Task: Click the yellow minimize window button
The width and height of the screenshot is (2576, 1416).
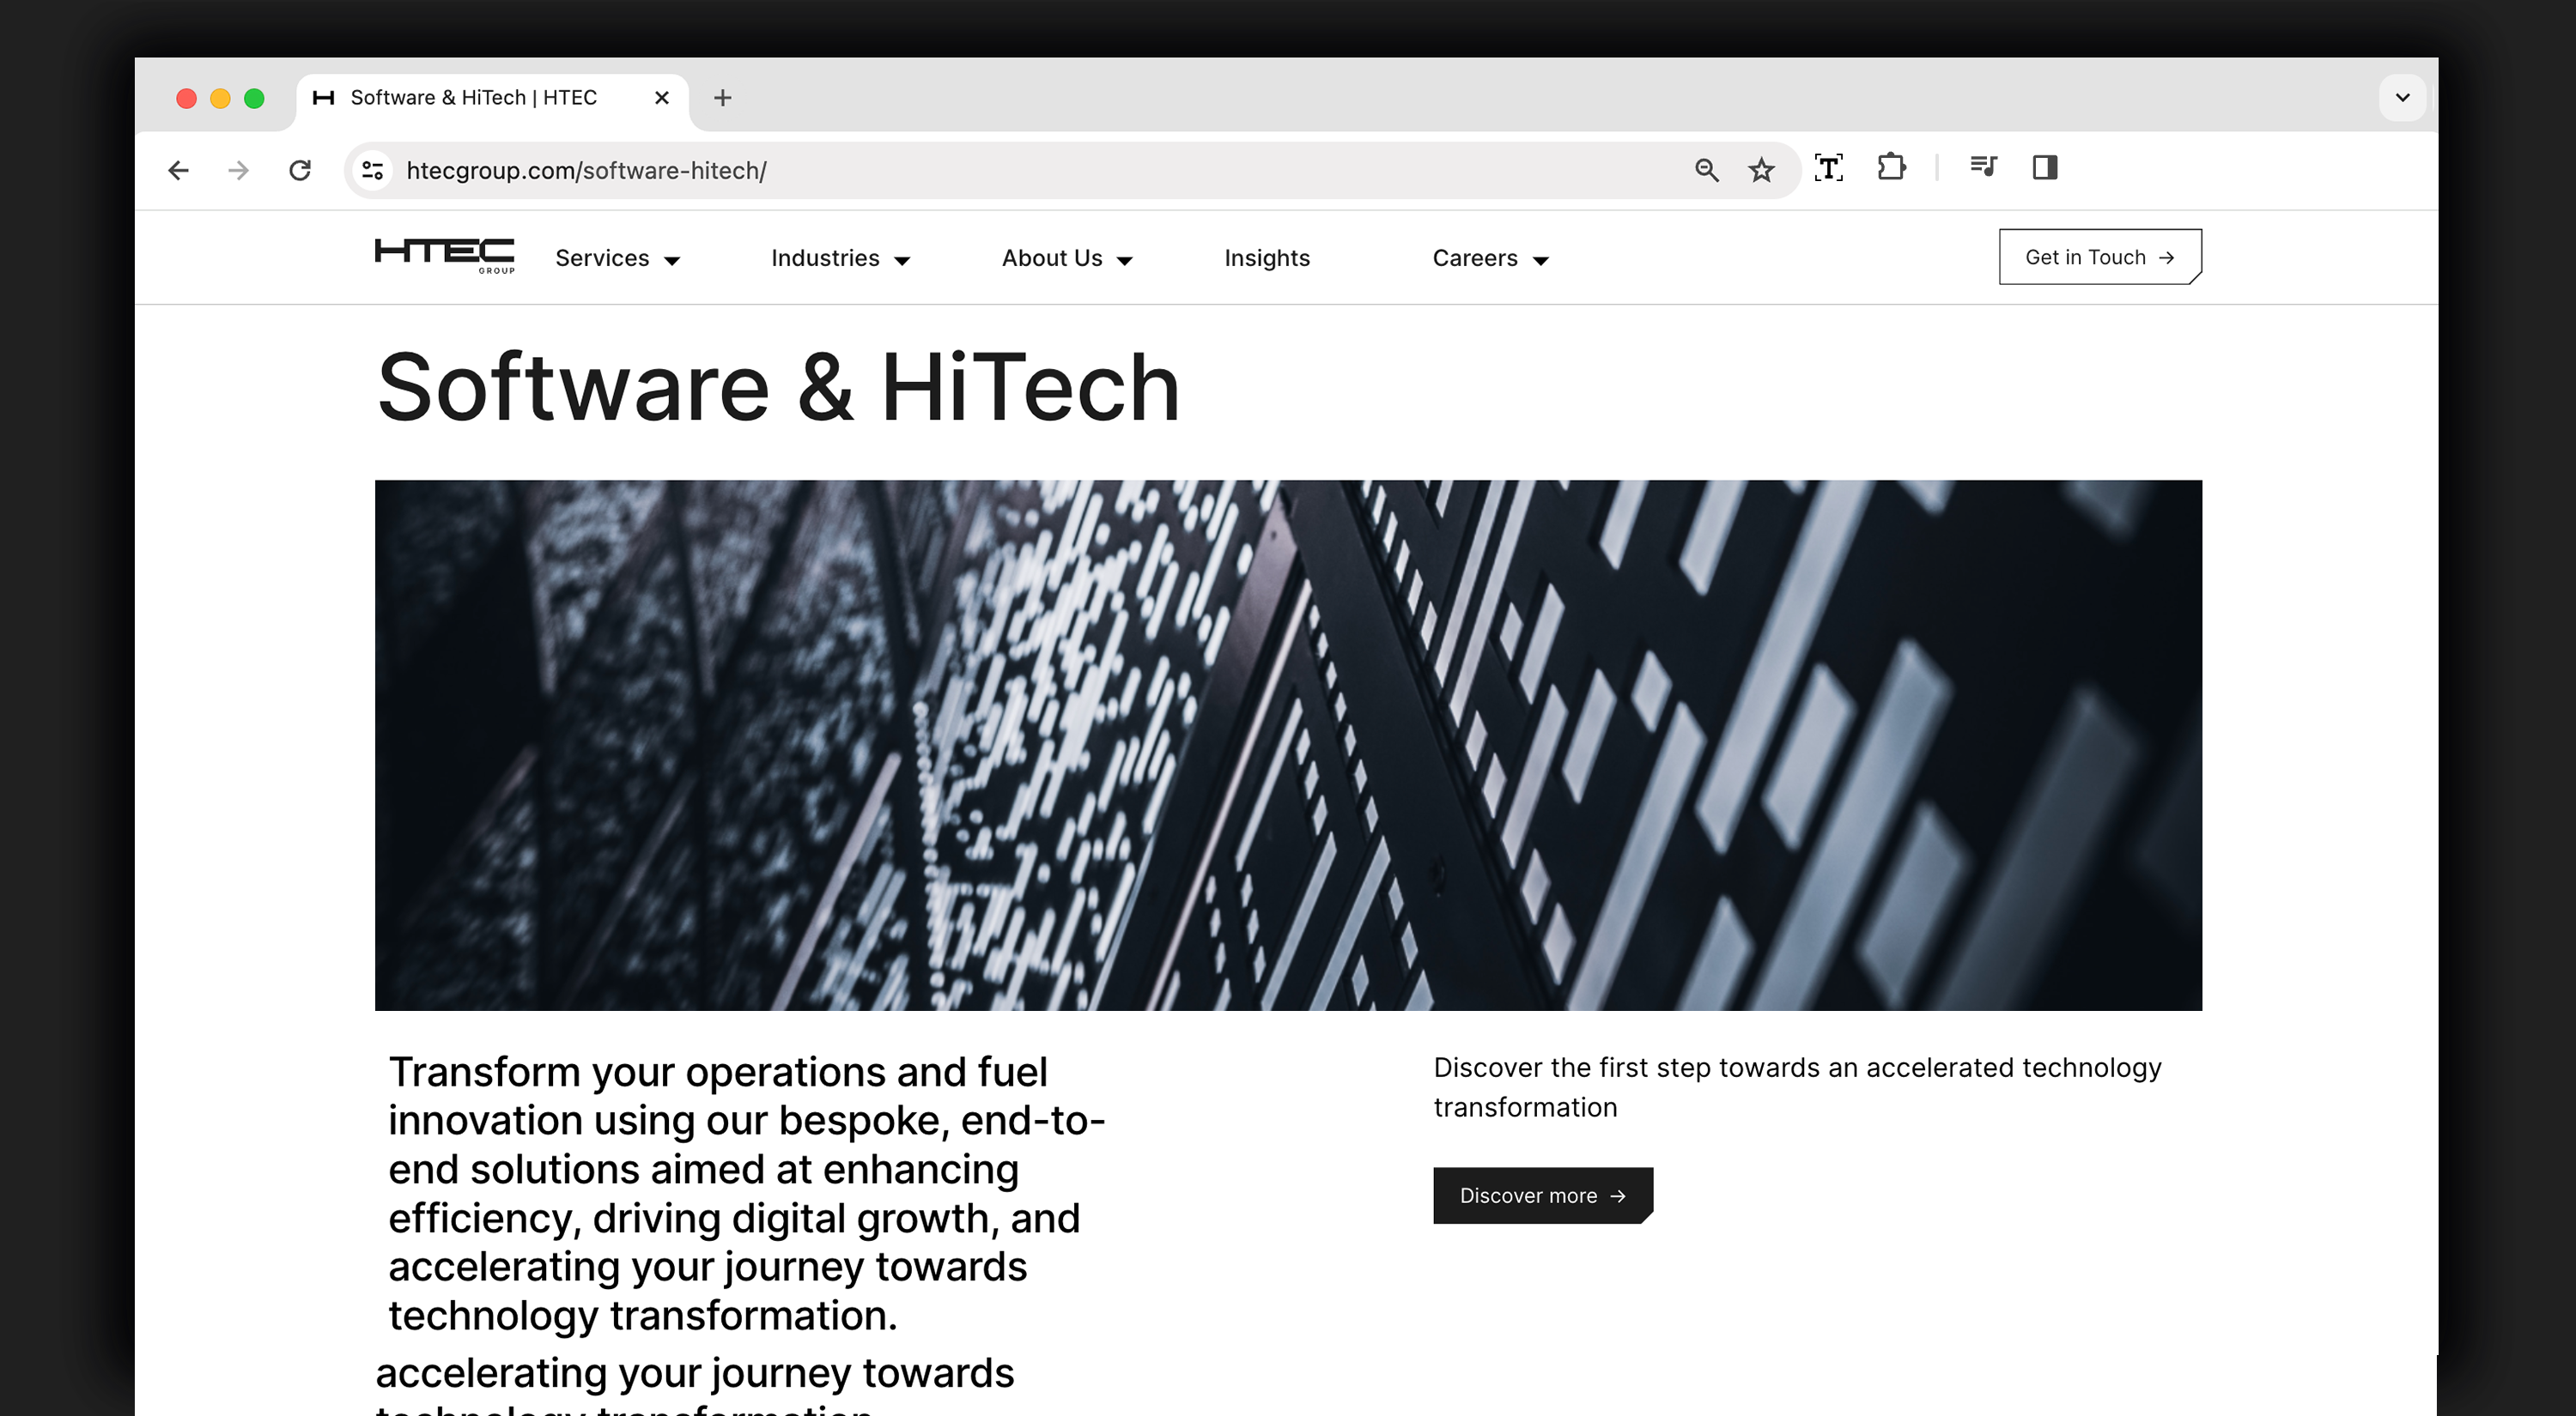Action: [220, 98]
